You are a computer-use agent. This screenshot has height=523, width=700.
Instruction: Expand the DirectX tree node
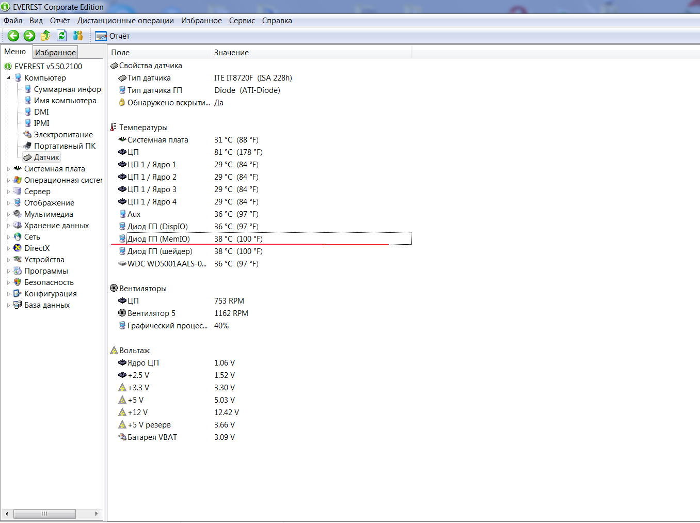point(8,248)
